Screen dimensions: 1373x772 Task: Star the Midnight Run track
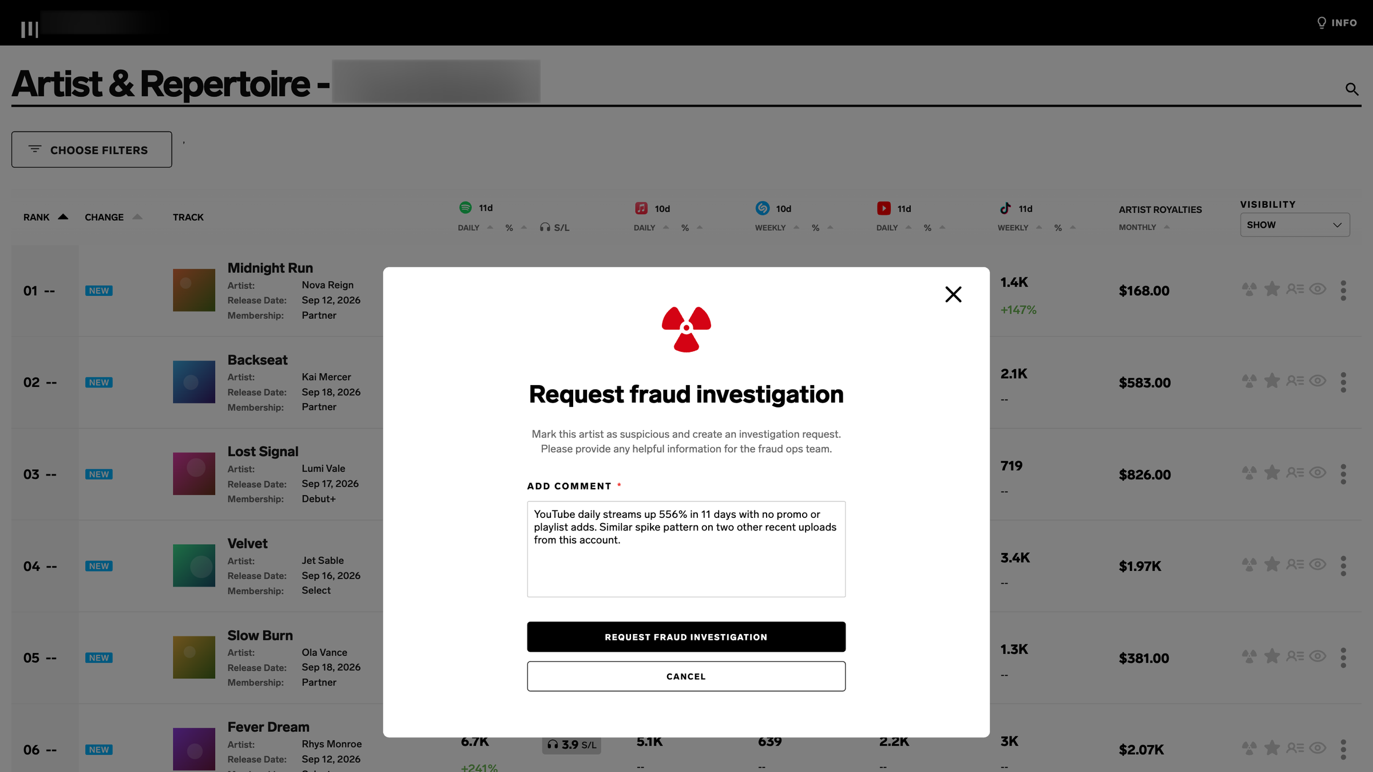(x=1272, y=289)
